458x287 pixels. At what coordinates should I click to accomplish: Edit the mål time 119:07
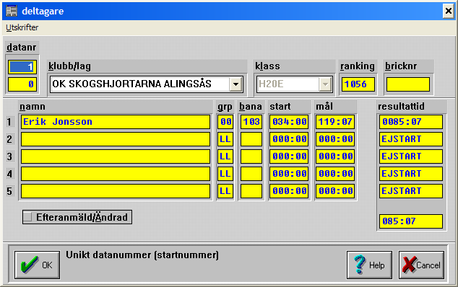(x=335, y=122)
